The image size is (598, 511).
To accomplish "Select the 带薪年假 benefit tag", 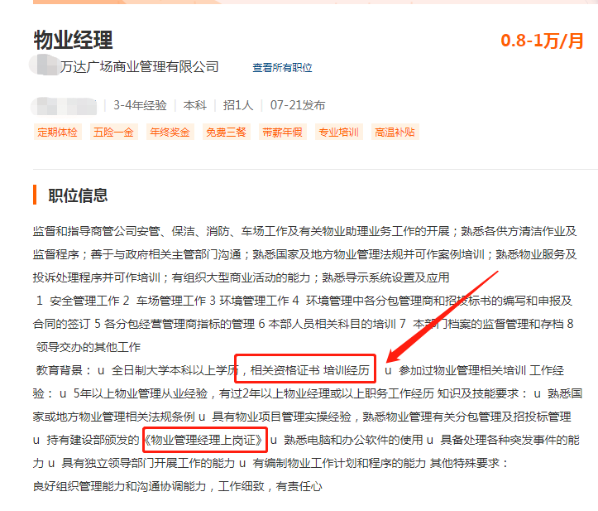I will point(283,133).
